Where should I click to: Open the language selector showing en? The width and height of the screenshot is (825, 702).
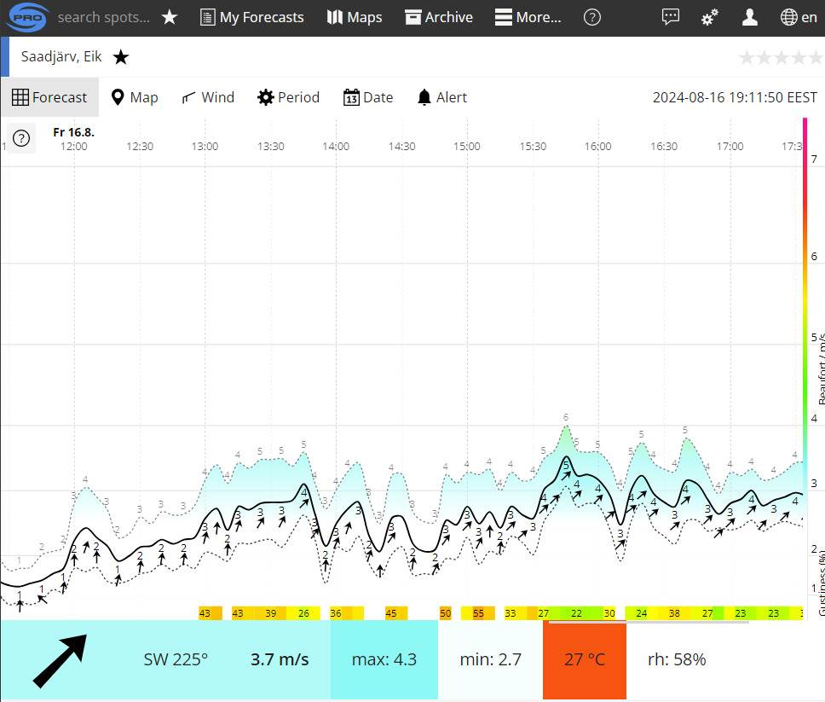click(x=799, y=17)
